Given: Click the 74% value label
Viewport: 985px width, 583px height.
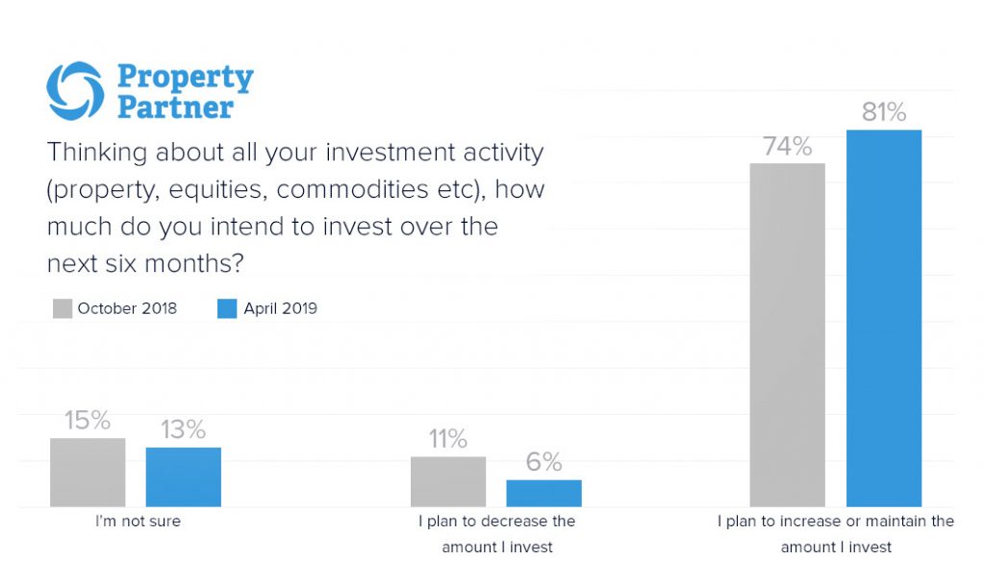Looking at the screenshot, I should click(787, 146).
